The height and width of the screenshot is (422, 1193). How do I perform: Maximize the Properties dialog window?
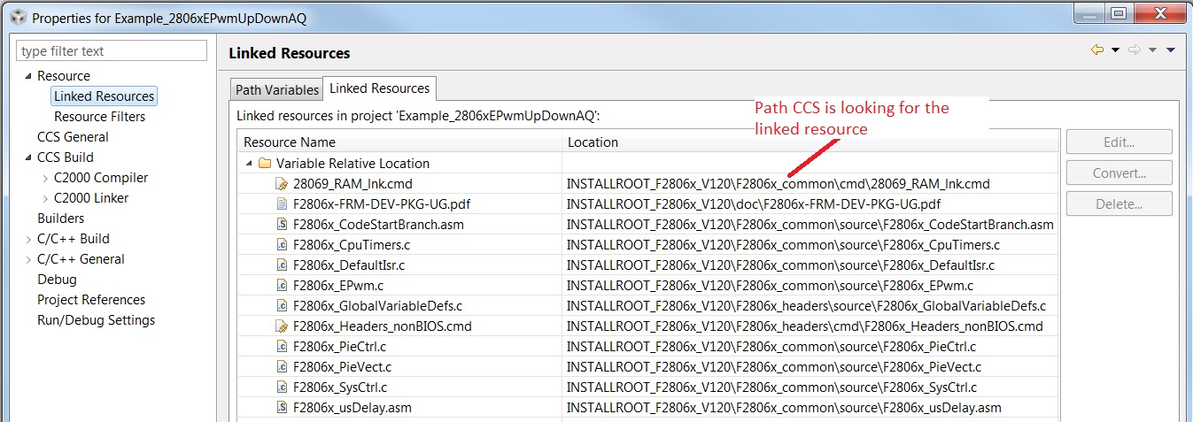pyautogui.click(x=1119, y=12)
